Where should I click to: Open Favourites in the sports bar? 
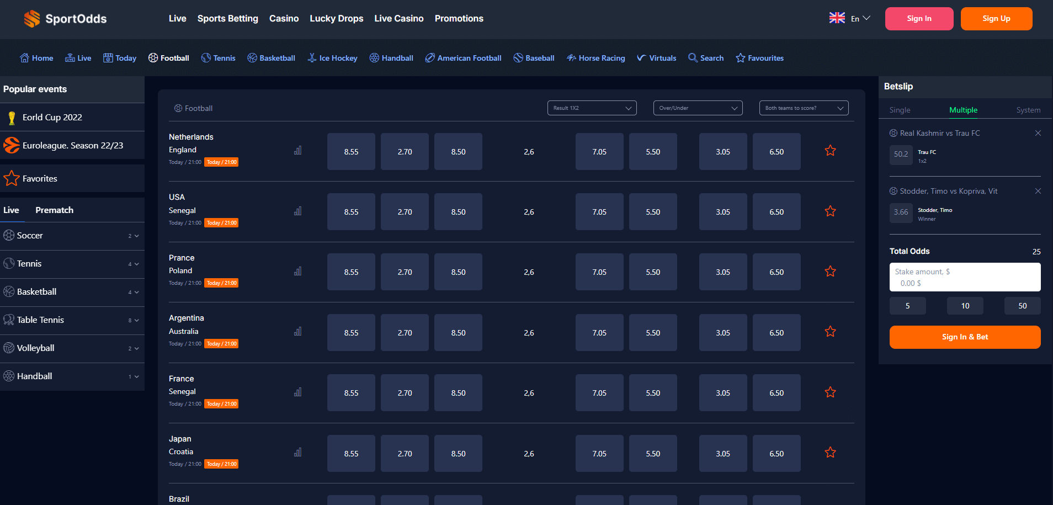click(759, 58)
